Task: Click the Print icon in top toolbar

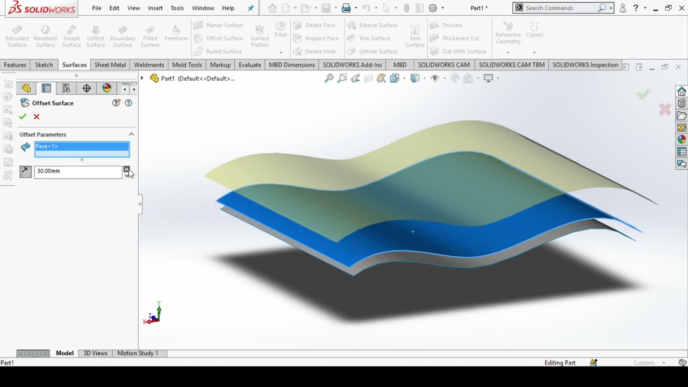Action: [346, 8]
